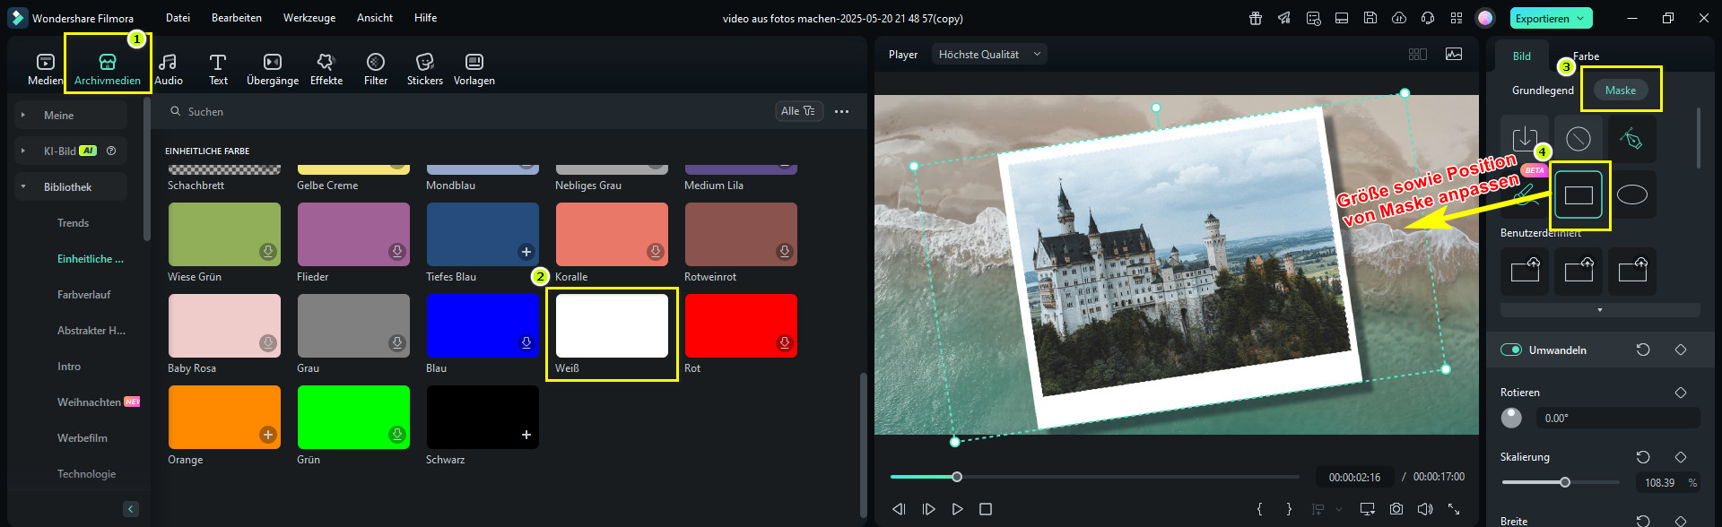
Task: Adjust volume with the speaker icon
Action: click(x=1425, y=509)
